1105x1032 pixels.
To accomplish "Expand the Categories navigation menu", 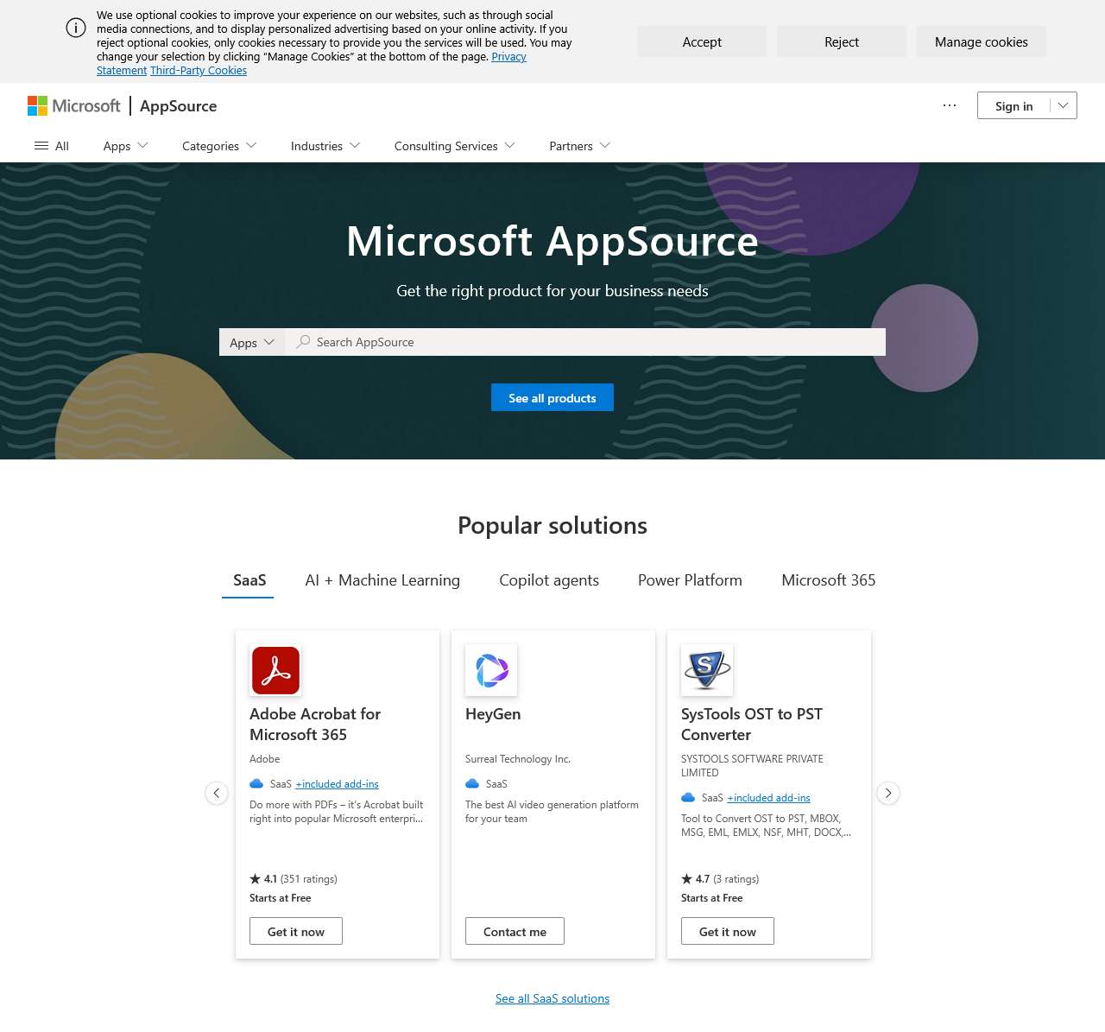I will click(219, 146).
